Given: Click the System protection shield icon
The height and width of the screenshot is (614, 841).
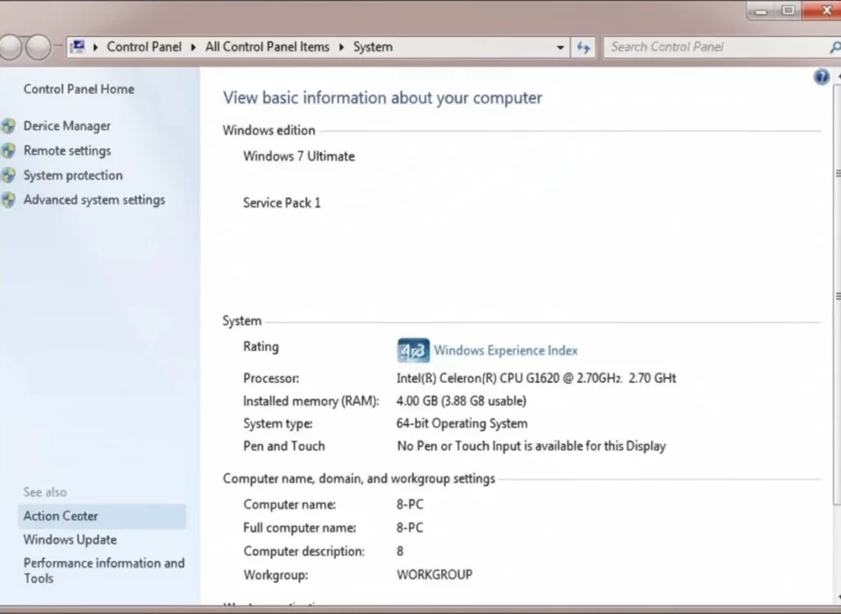Looking at the screenshot, I should (x=8, y=176).
